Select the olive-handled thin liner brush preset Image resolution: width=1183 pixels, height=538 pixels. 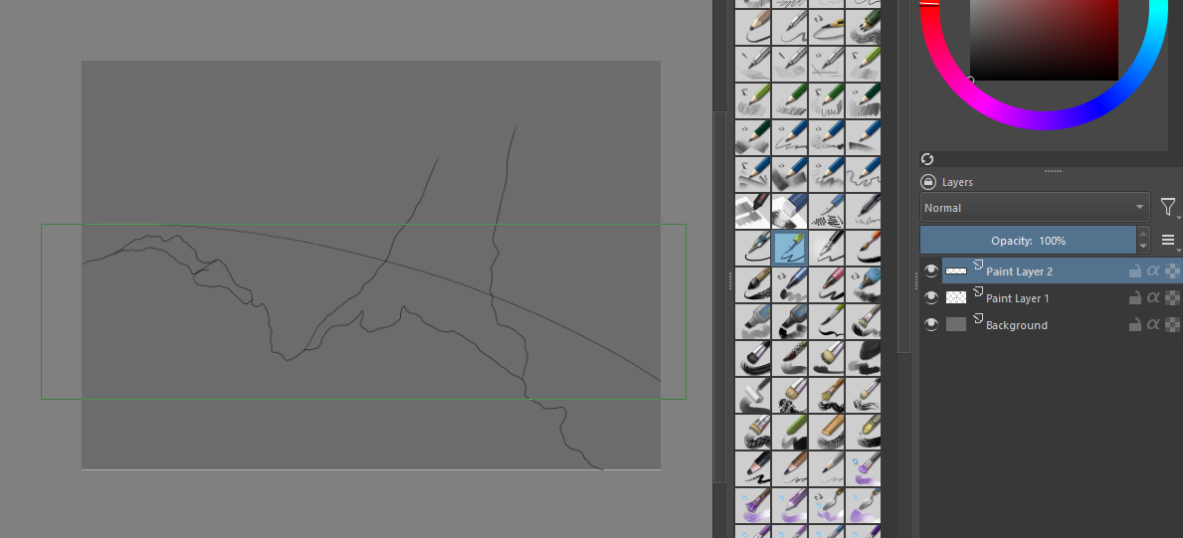(826, 321)
